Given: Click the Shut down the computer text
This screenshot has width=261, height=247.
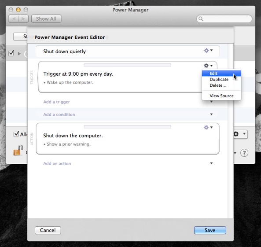Looking at the screenshot, I should 73,136.
